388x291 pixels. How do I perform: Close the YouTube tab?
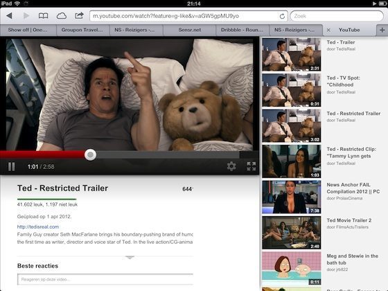coord(328,30)
